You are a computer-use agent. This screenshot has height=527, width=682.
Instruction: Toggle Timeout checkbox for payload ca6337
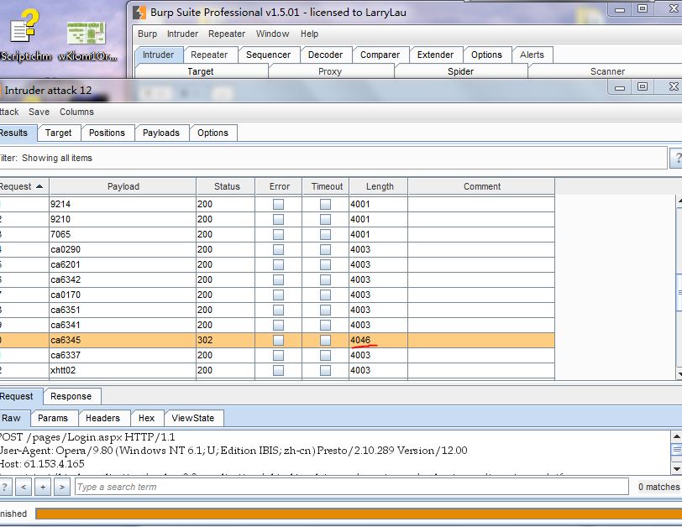coord(325,355)
